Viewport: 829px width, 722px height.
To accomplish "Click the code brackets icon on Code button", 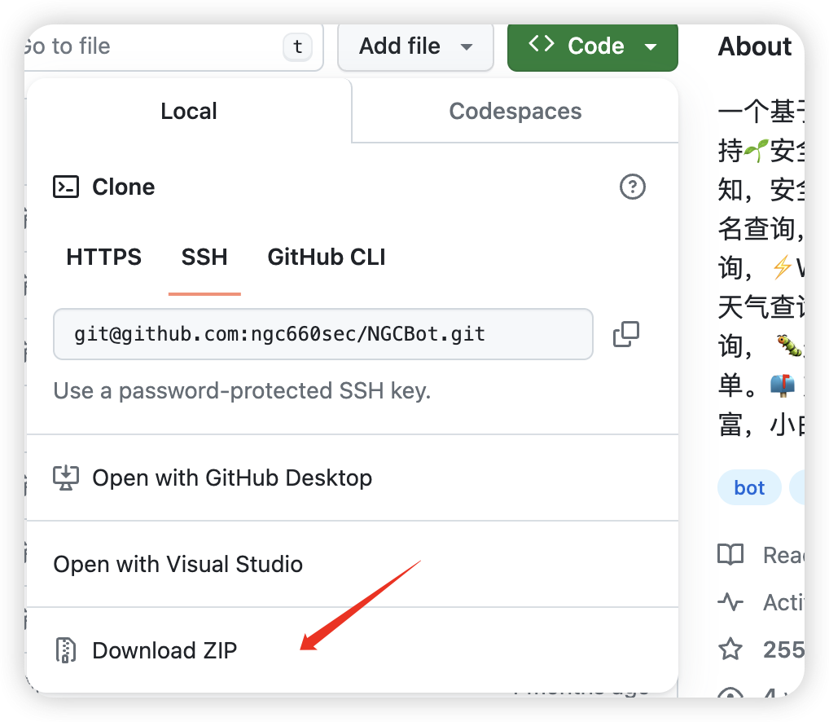I will tap(542, 44).
